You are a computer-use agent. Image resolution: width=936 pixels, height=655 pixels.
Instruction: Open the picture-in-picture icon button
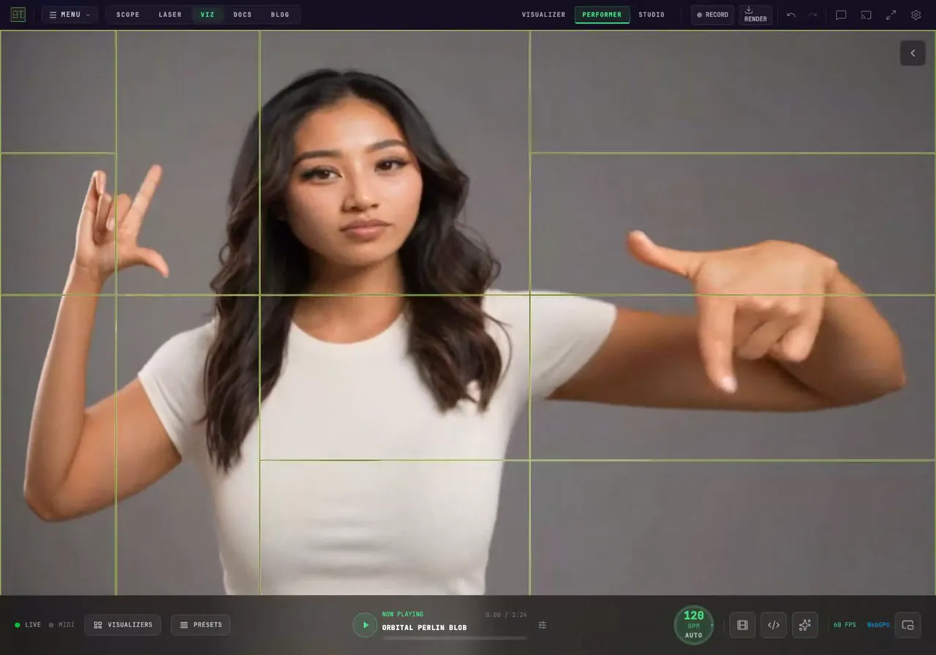[x=907, y=625]
